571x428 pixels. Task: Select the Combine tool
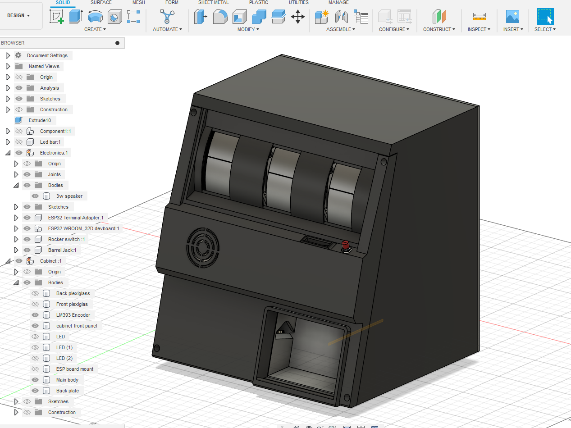pyautogui.click(x=259, y=17)
